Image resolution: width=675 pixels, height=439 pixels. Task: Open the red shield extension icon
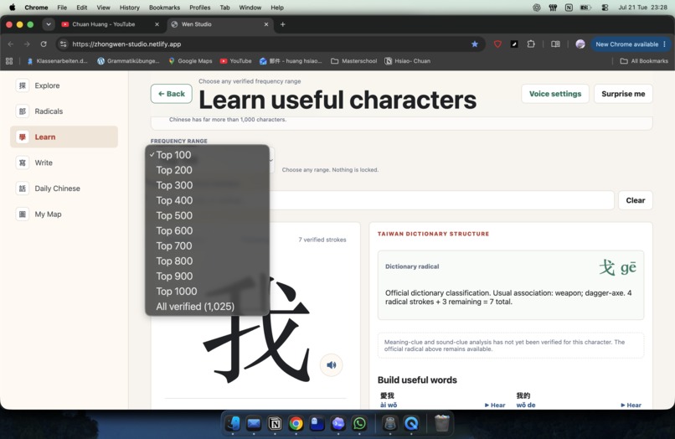[x=497, y=44]
